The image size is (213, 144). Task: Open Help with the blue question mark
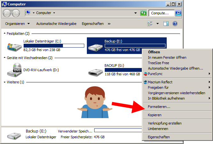click(x=175, y=24)
